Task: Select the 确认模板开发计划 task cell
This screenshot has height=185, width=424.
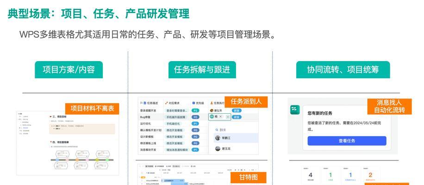Action: tap(151, 130)
